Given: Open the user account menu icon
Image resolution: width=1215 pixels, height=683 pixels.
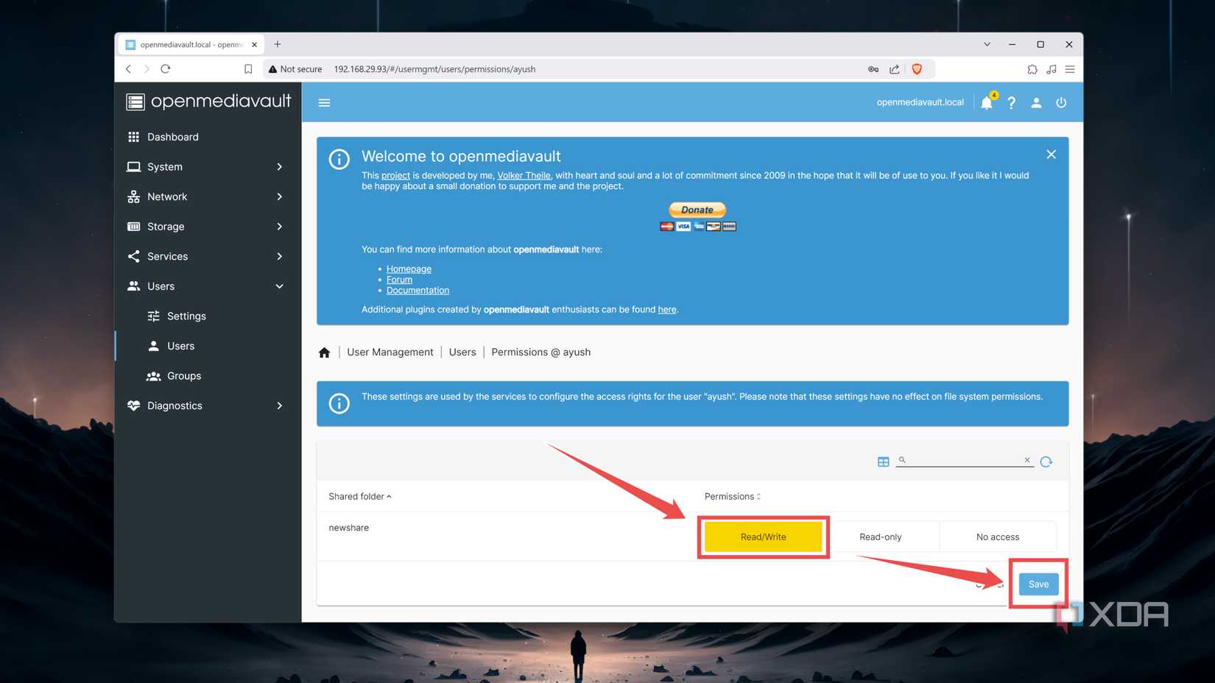Looking at the screenshot, I should (1036, 102).
